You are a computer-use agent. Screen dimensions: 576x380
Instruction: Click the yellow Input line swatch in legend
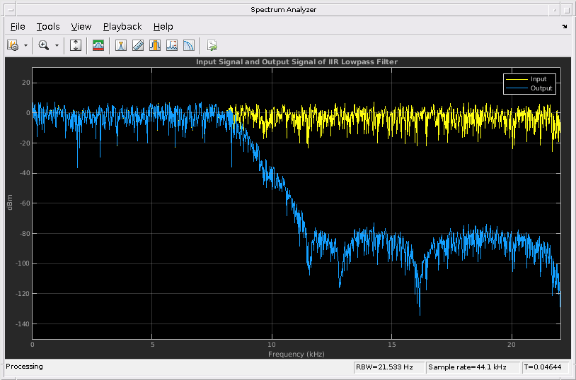click(516, 79)
